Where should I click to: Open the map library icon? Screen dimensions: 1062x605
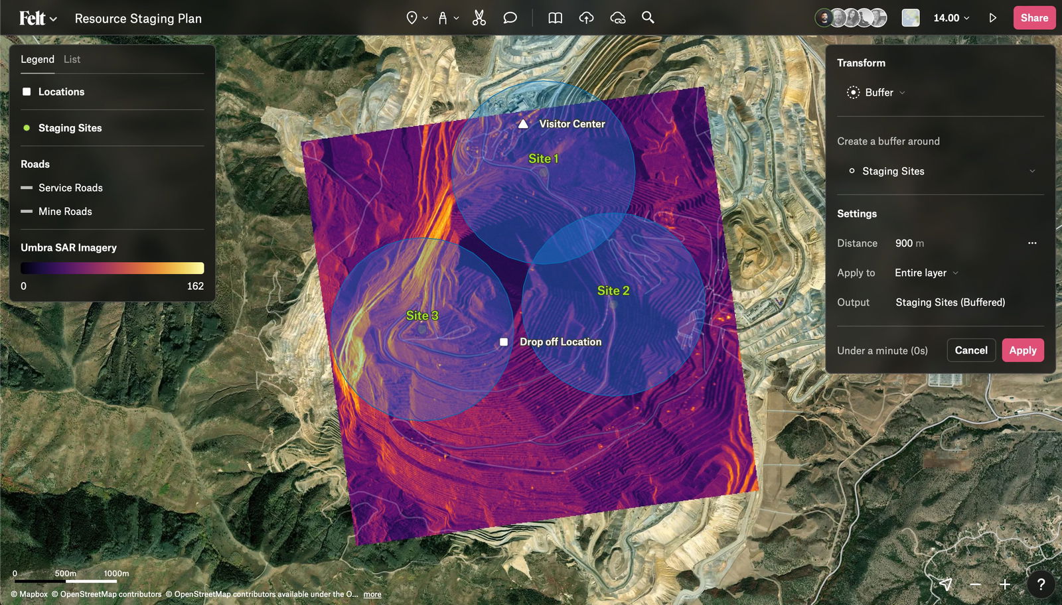(555, 18)
